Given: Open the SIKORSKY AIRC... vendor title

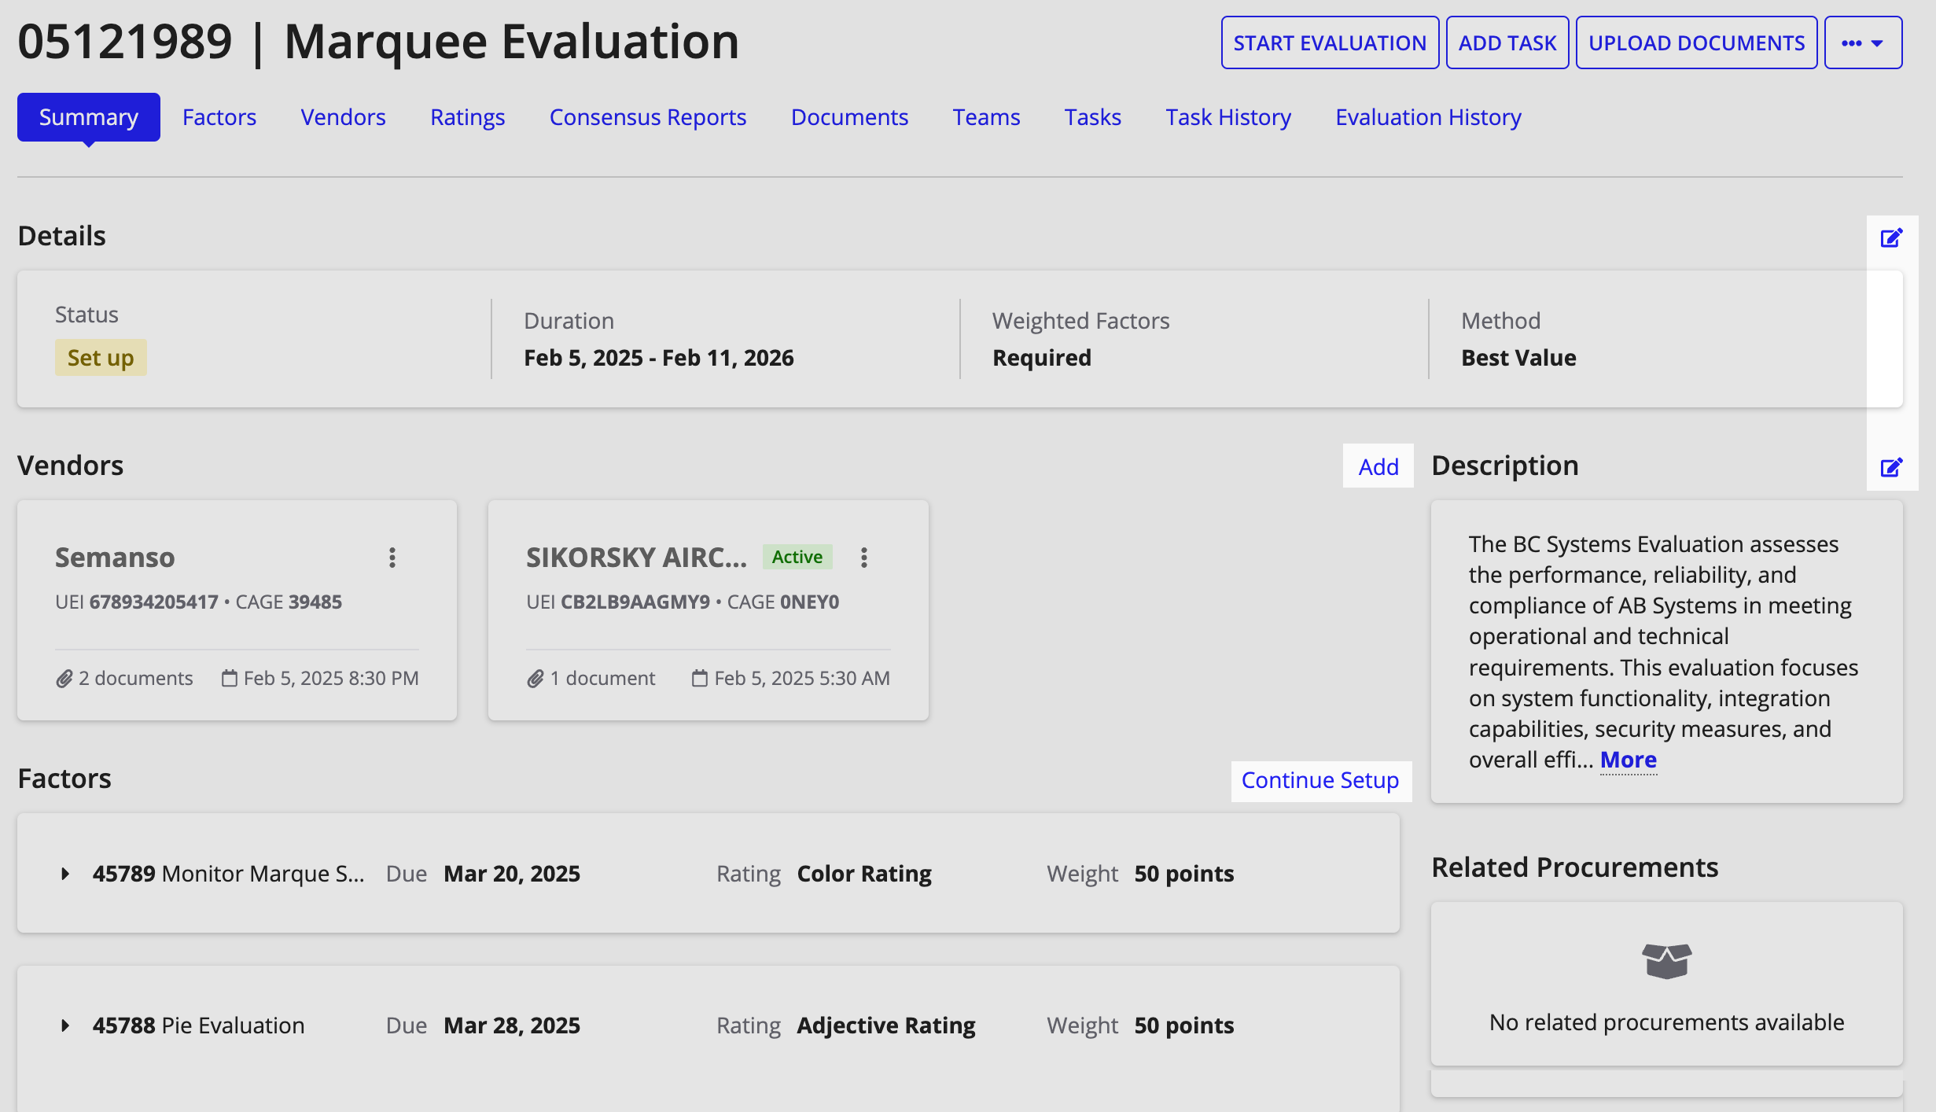Looking at the screenshot, I should click(x=636, y=557).
